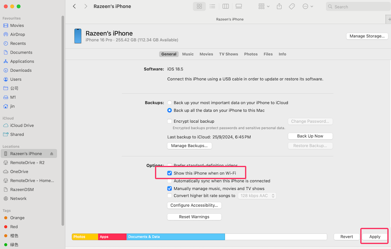This screenshot has width=391, height=249.
Task: Open iCloud Drive in sidebar
Action: tap(22, 125)
